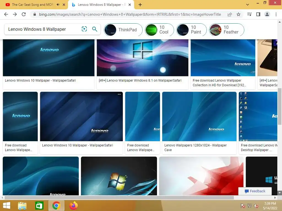
Task: Open the Windows Start button
Action: (x=7, y=206)
